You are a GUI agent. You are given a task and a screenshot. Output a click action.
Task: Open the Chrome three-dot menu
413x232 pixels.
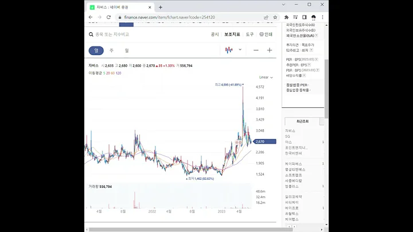coord(322,17)
